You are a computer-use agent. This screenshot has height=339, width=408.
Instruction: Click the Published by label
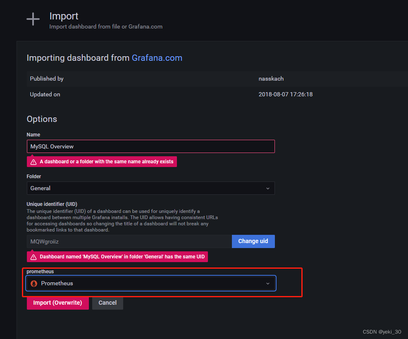[47, 79]
